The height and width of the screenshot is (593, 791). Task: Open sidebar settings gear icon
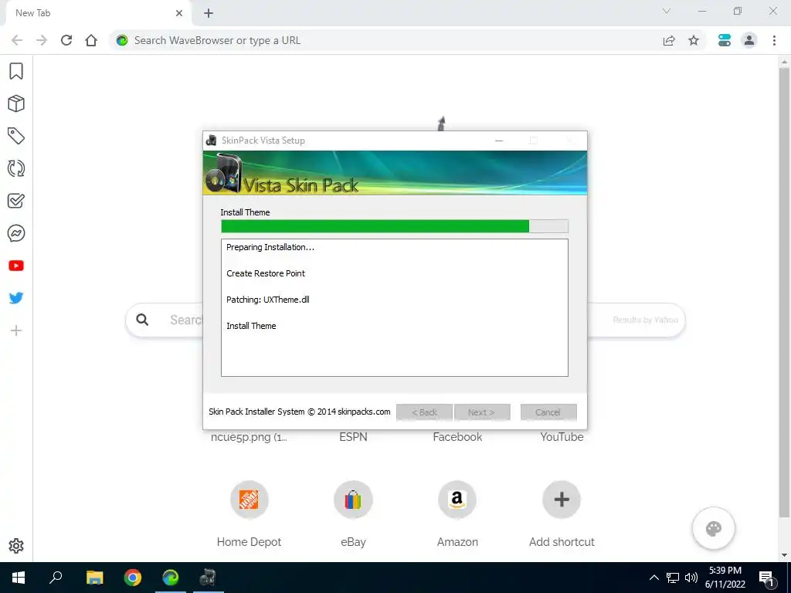tap(16, 546)
